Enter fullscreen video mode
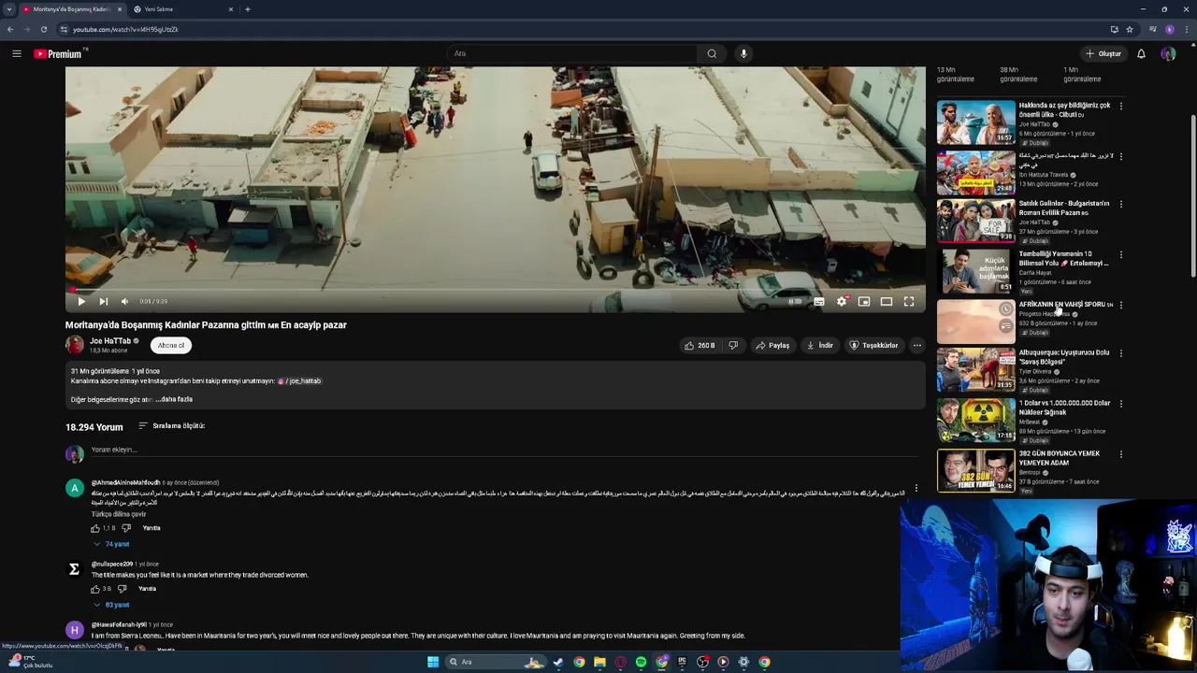The image size is (1197, 673). [909, 301]
